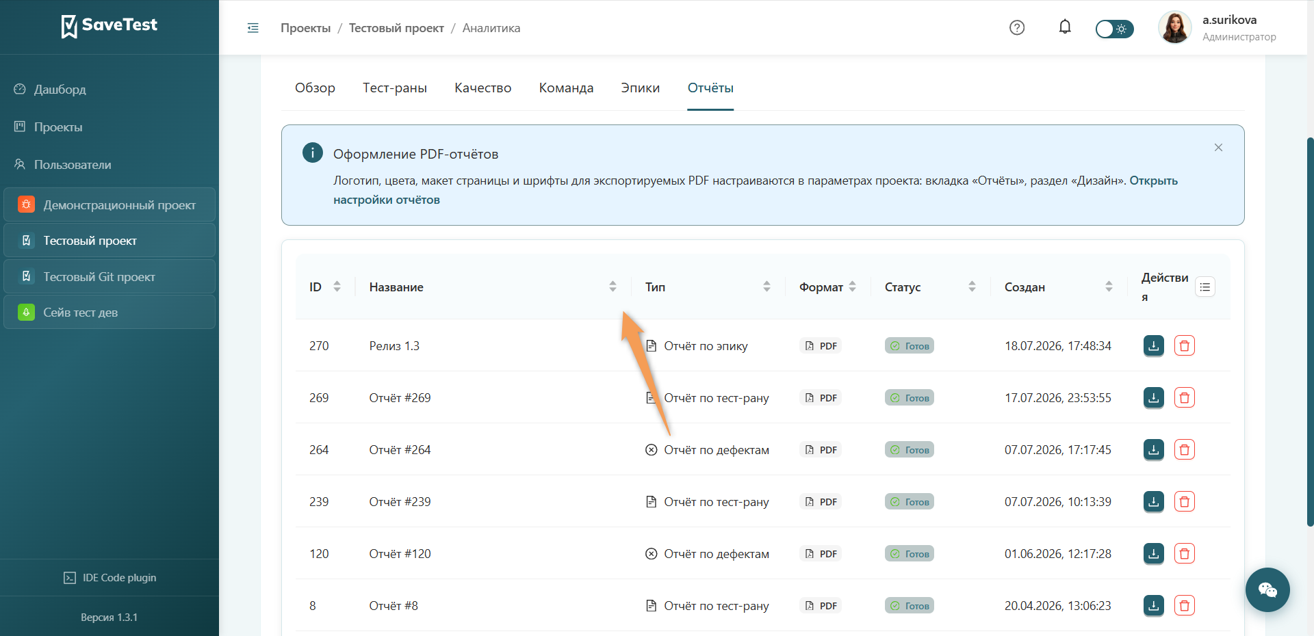The height and width of the screenshot is (636, 1314).
Task: Click defect report icon in row 264
Action: [x=652, y=450]
